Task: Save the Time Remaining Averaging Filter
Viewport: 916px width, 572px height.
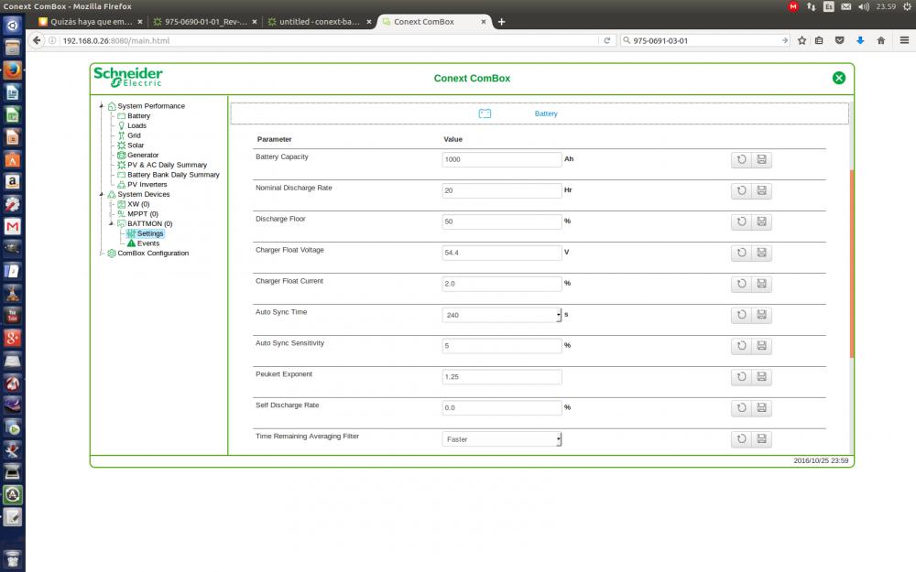Action: 762,439
